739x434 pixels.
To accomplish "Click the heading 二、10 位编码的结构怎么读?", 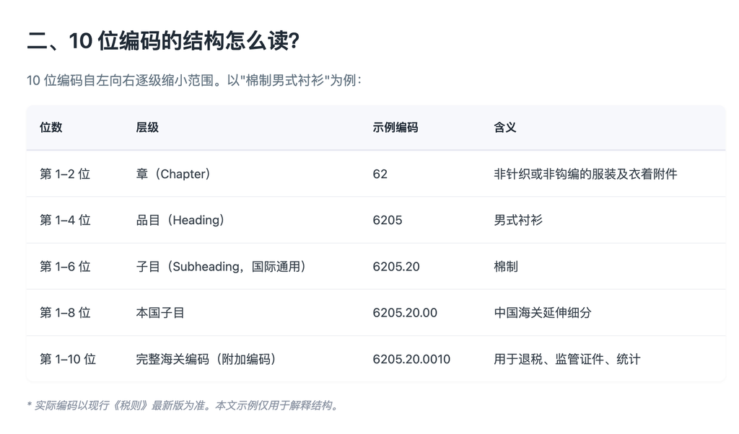I will tap(163, 40).
